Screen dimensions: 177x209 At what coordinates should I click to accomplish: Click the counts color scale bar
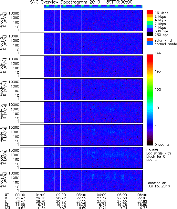(x=150, y=100)
